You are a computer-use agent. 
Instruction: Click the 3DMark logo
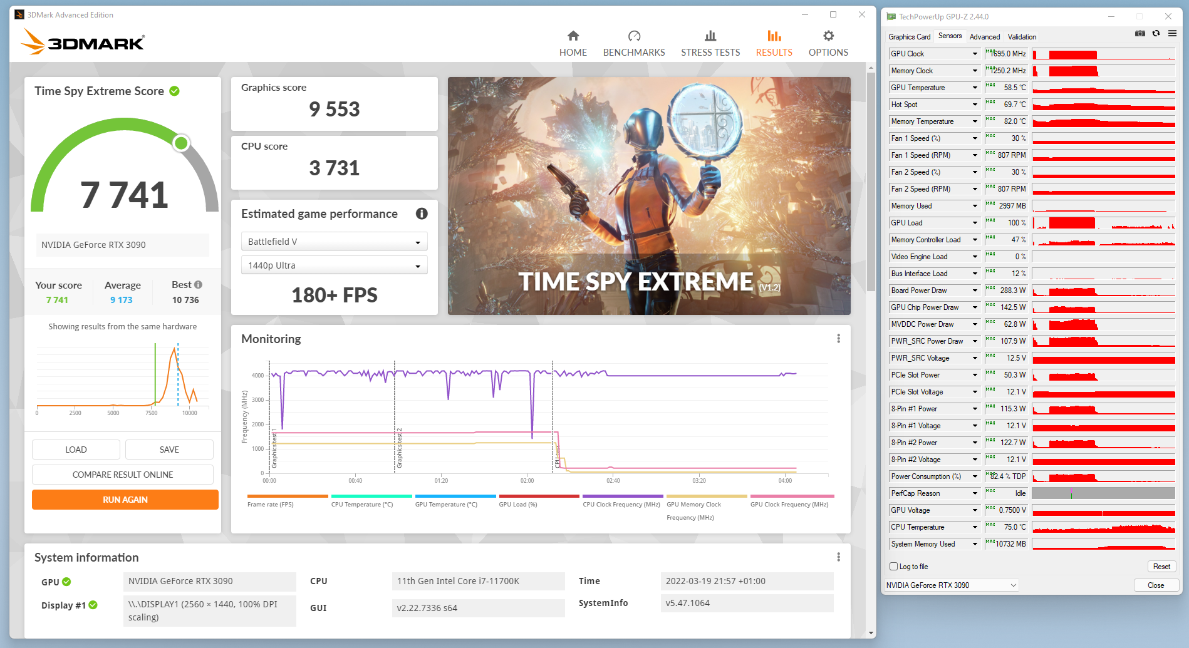pyautogui.click(x=83, y=41)
